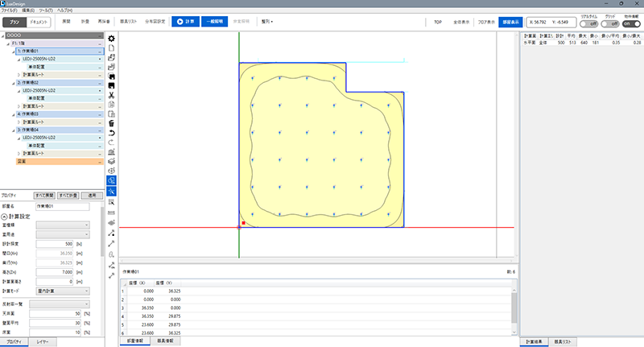Collapse the 1: 作業場01 tree node
This screenshot has height=347, width=644.
[18, 51]
